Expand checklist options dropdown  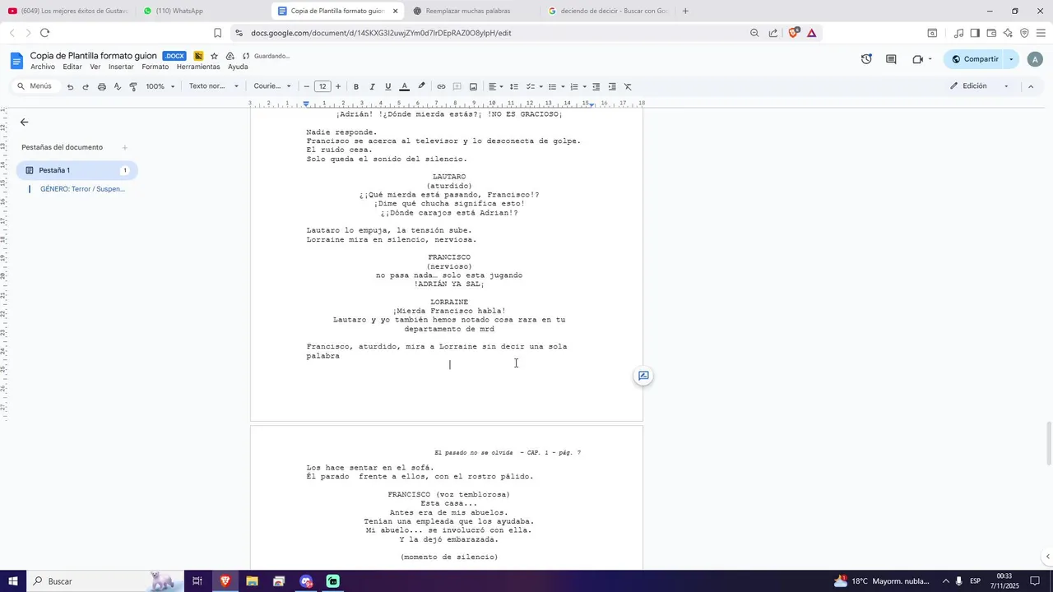click(x=540, y=86)
